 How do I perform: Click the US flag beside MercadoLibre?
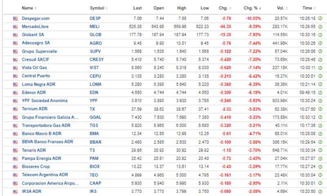(x=16, y=27)
